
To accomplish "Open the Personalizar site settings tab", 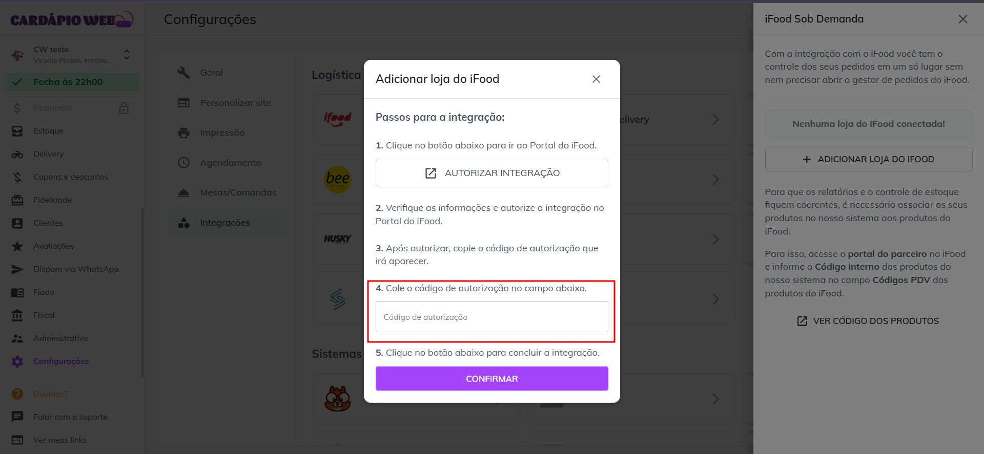I will 235,103.
